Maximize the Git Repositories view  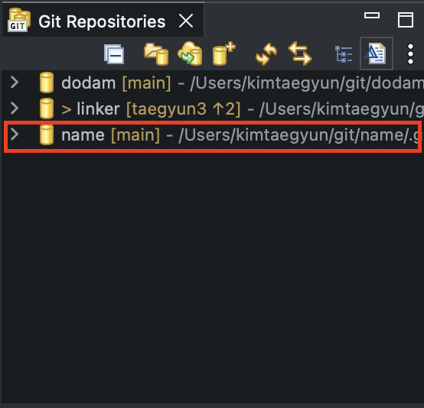(406, 20)
